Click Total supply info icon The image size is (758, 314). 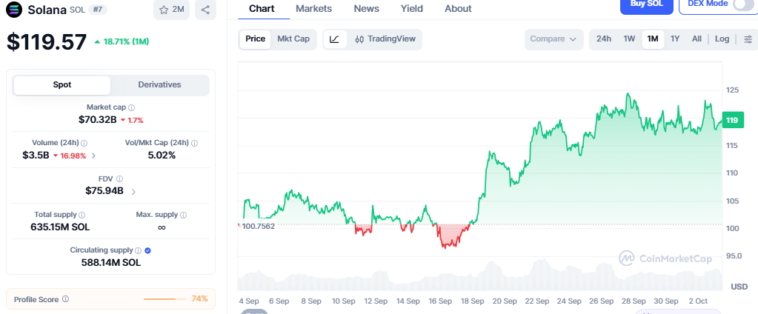tap(82, 215)
